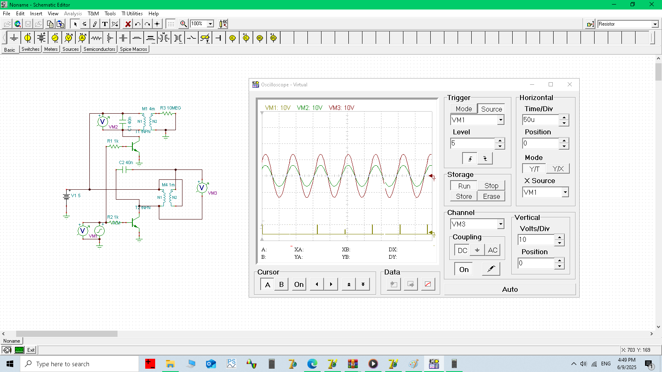The image size is (662, 372).
Task: Select the transformer component icon
Action: [x=178, y=38]
